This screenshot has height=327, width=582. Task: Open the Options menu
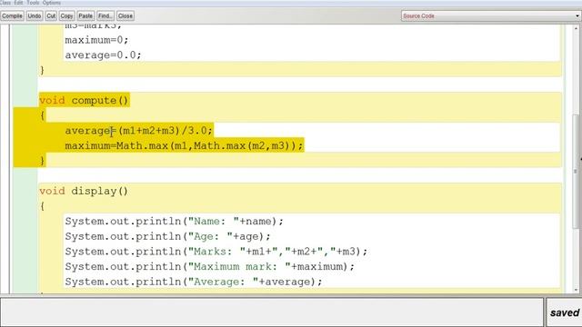click(x=52, y=3)
